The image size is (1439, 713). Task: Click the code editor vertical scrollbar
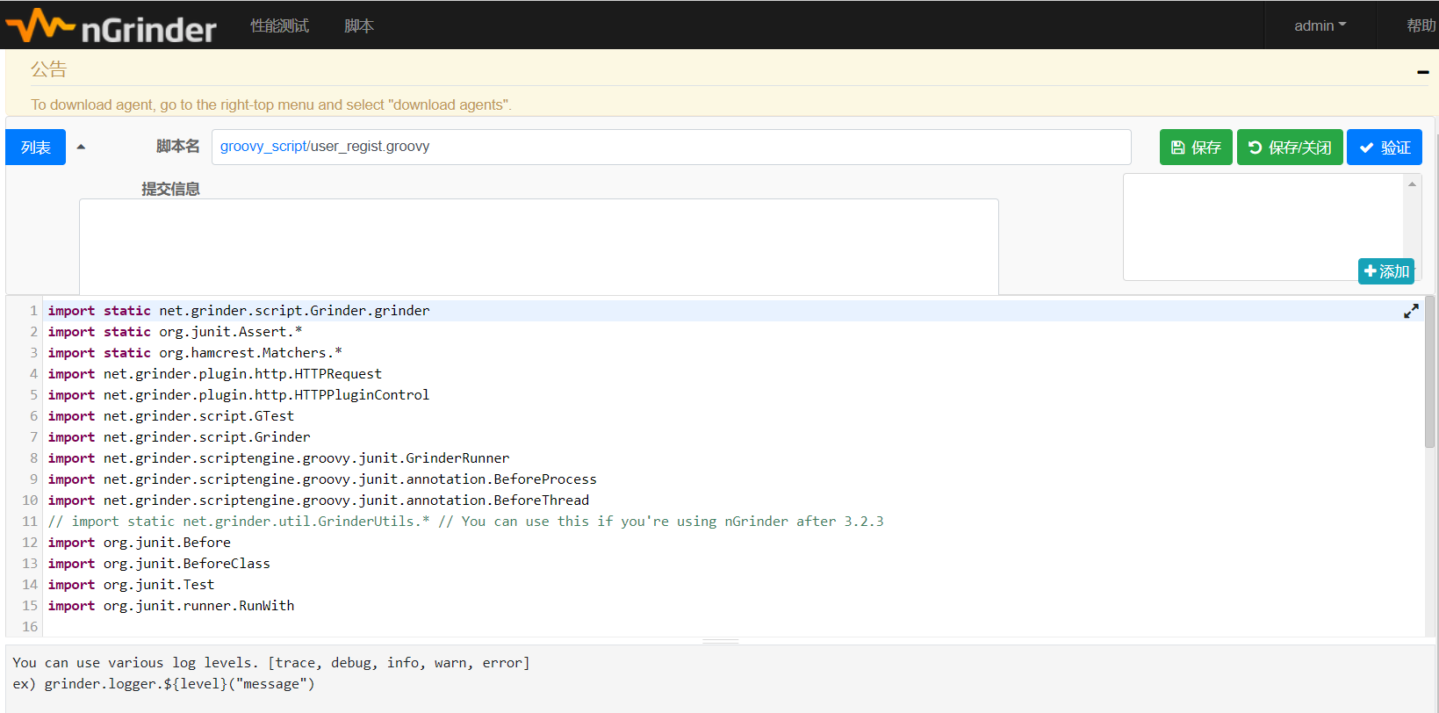point(1429,373)
